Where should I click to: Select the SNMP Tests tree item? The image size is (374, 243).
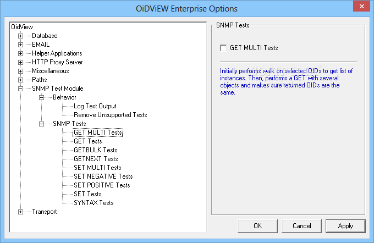(69, 124)
